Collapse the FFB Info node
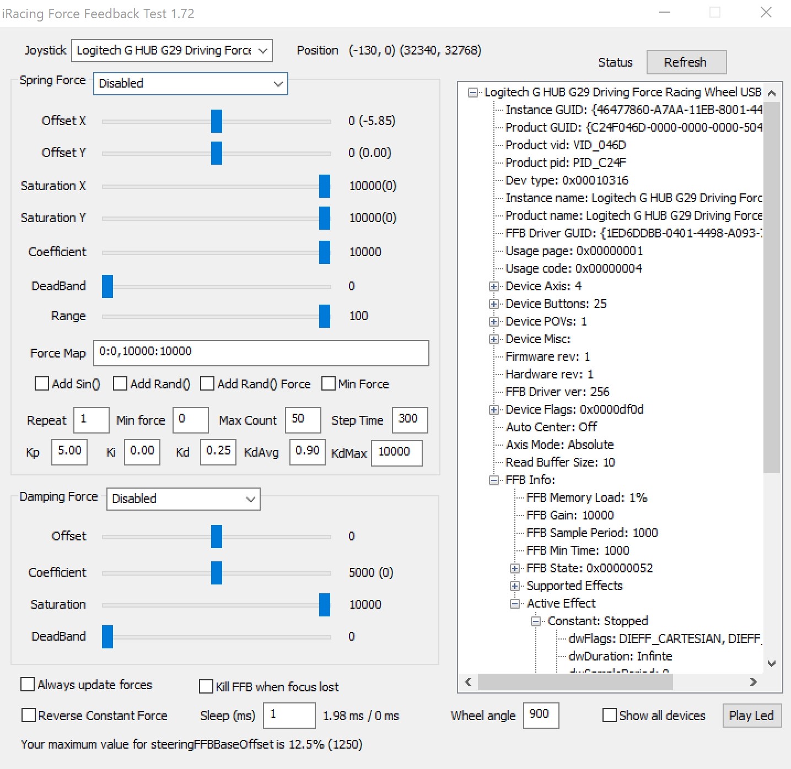 coord(494,480)
